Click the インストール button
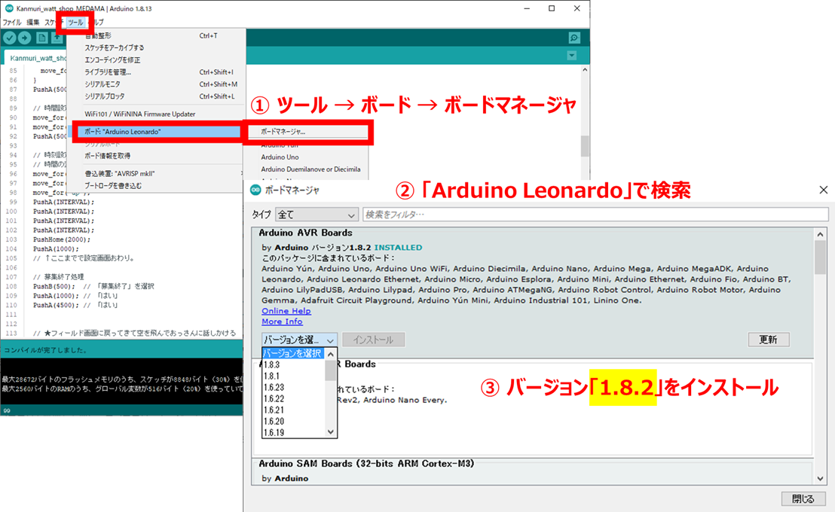 click(x=373, y=340)
